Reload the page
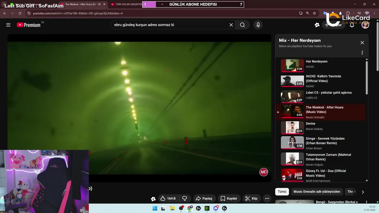Screen dimensions: 379x213 (20, 13)
